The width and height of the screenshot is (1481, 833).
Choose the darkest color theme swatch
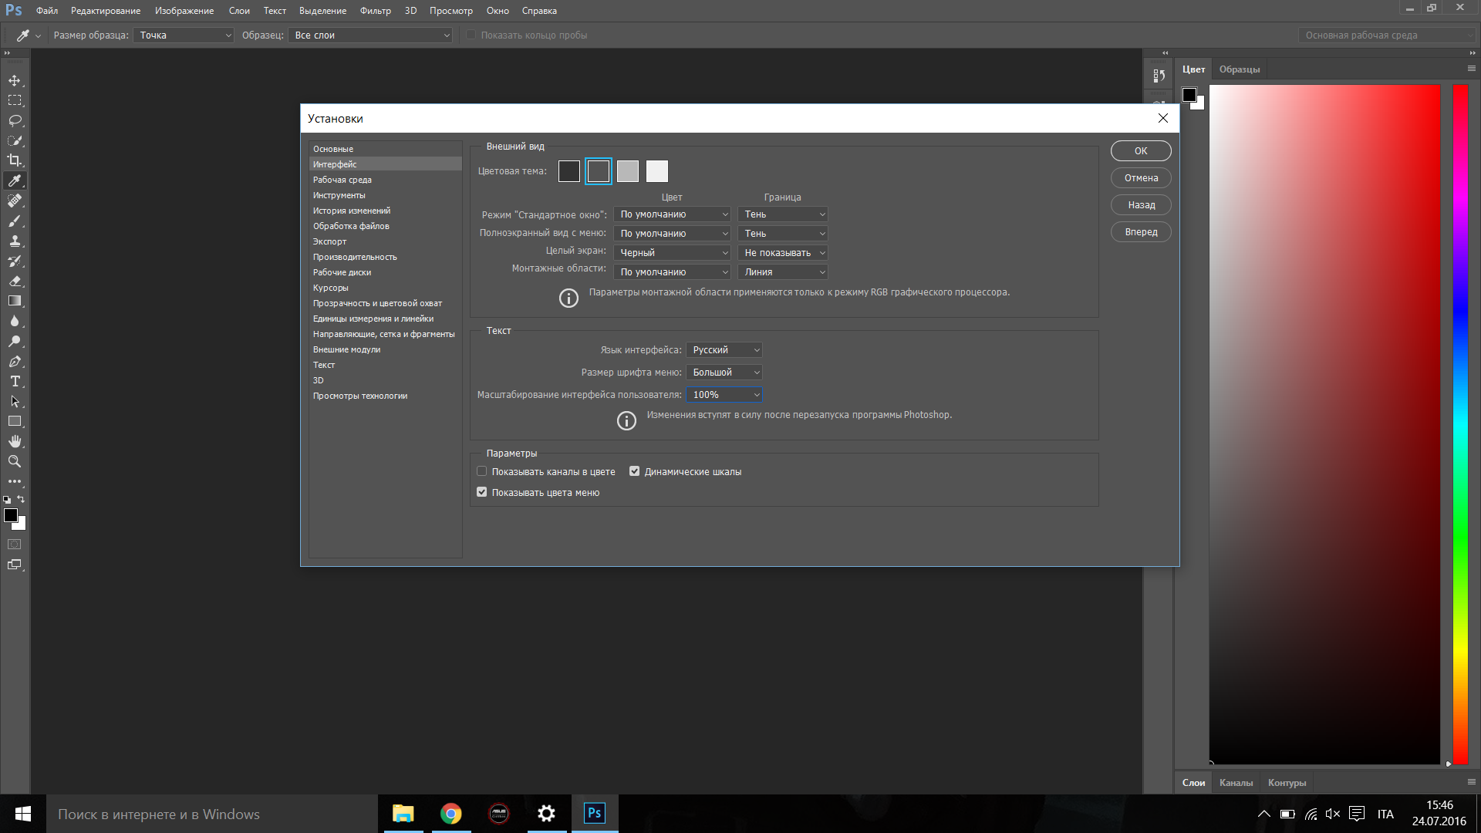569,171
